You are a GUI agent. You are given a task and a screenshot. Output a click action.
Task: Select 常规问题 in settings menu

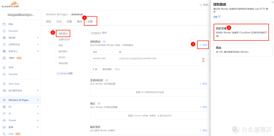pyautogui.click(x=63, y=63)
